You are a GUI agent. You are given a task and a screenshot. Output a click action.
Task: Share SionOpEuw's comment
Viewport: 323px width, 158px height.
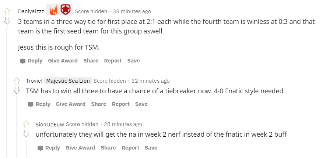(x=108, y=148)
